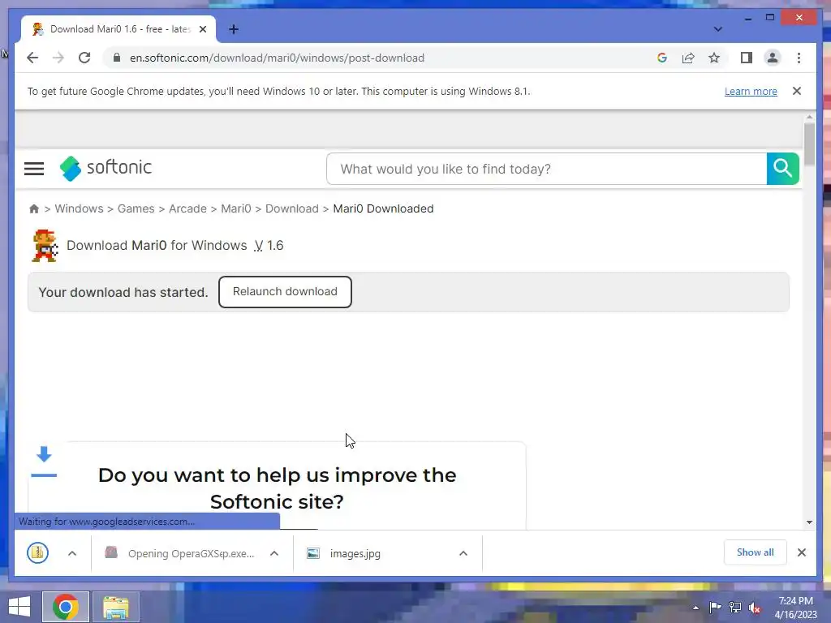Expand OperaGXSetup download options chevron
Image resolution: width=831 pixels, height=623 pixels.
(274, 553)
